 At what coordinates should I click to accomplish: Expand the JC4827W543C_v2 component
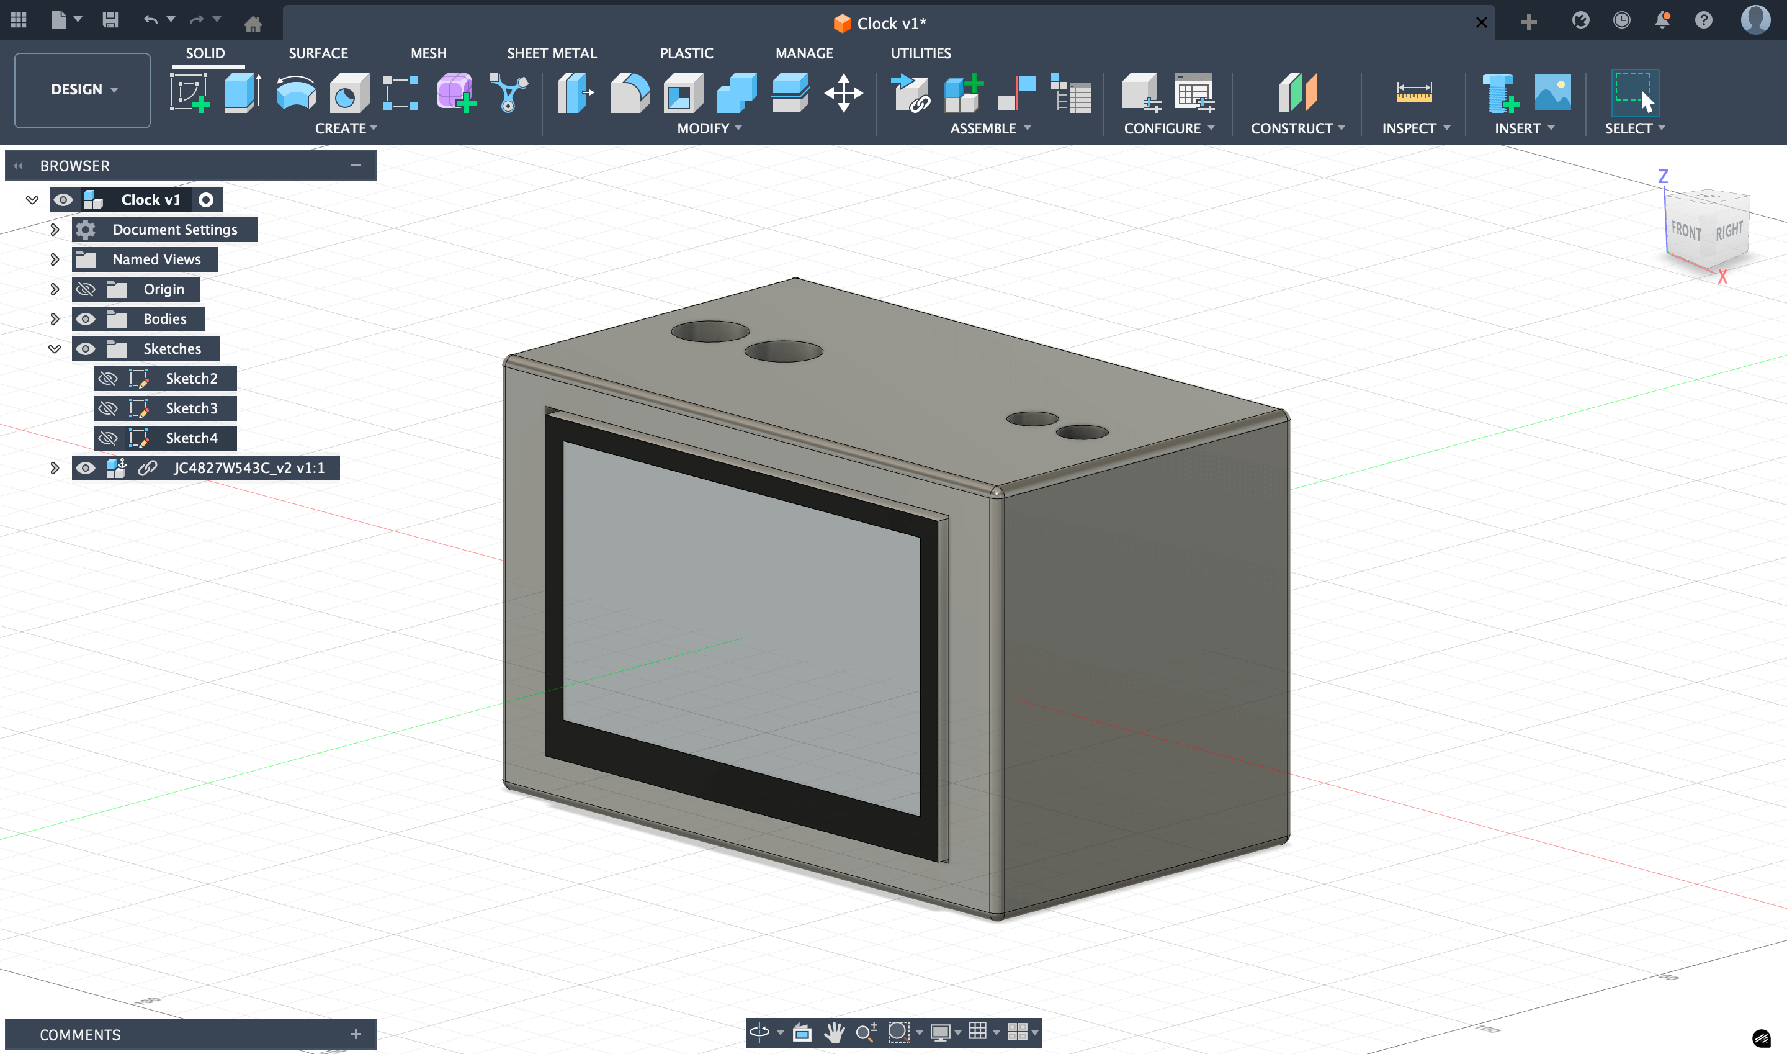pos(55,468)
